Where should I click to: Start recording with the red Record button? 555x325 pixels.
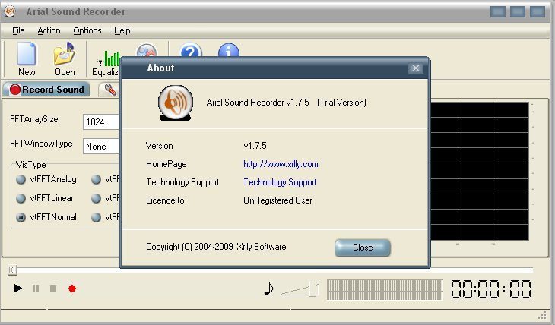click(72, 289)
